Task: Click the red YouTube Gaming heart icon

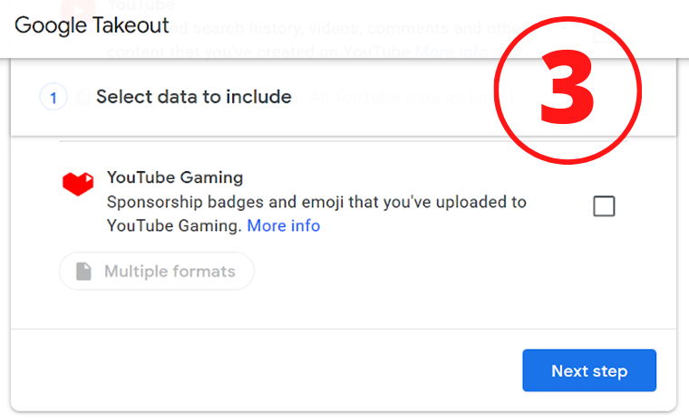Action: click(x=78, y=184)
